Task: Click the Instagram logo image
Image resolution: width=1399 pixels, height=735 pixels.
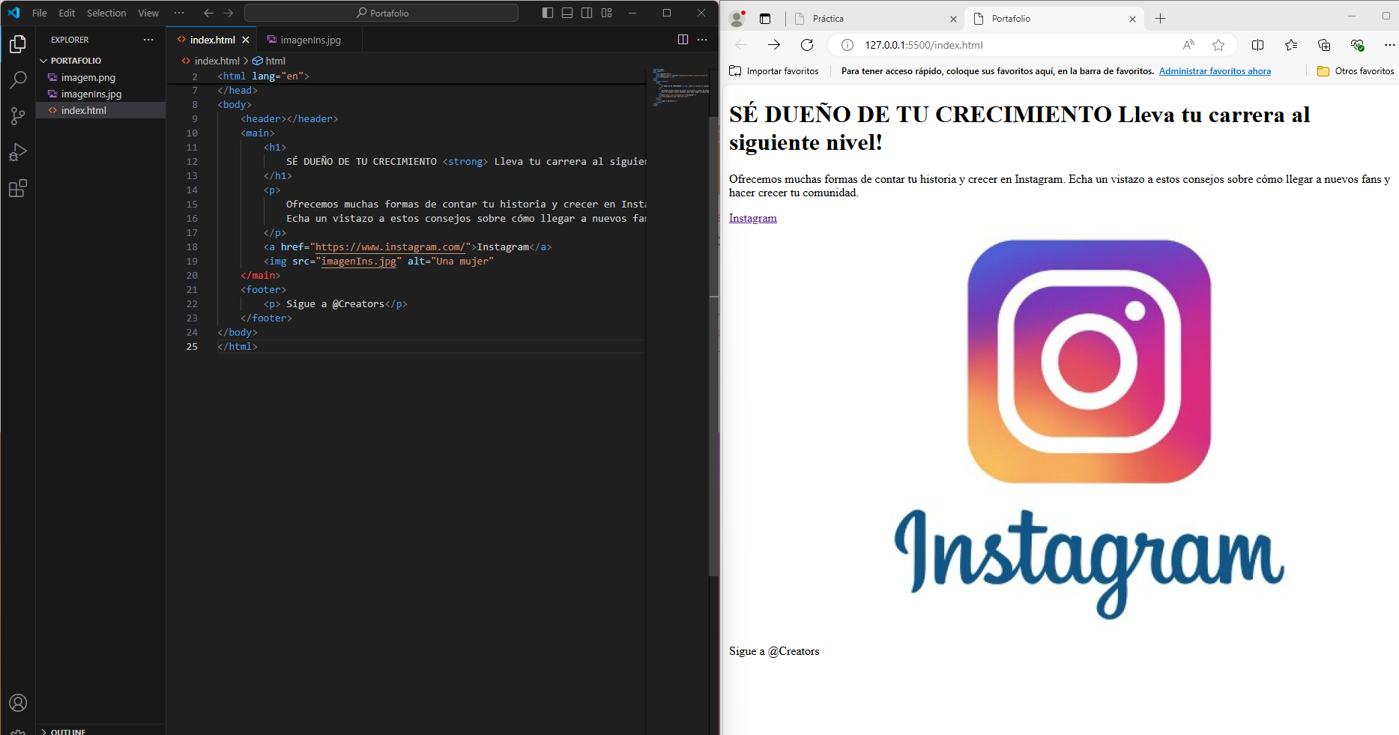Action: (x=1089, y=429)
